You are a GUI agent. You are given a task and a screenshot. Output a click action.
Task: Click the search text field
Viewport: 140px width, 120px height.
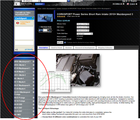[54, 1]
